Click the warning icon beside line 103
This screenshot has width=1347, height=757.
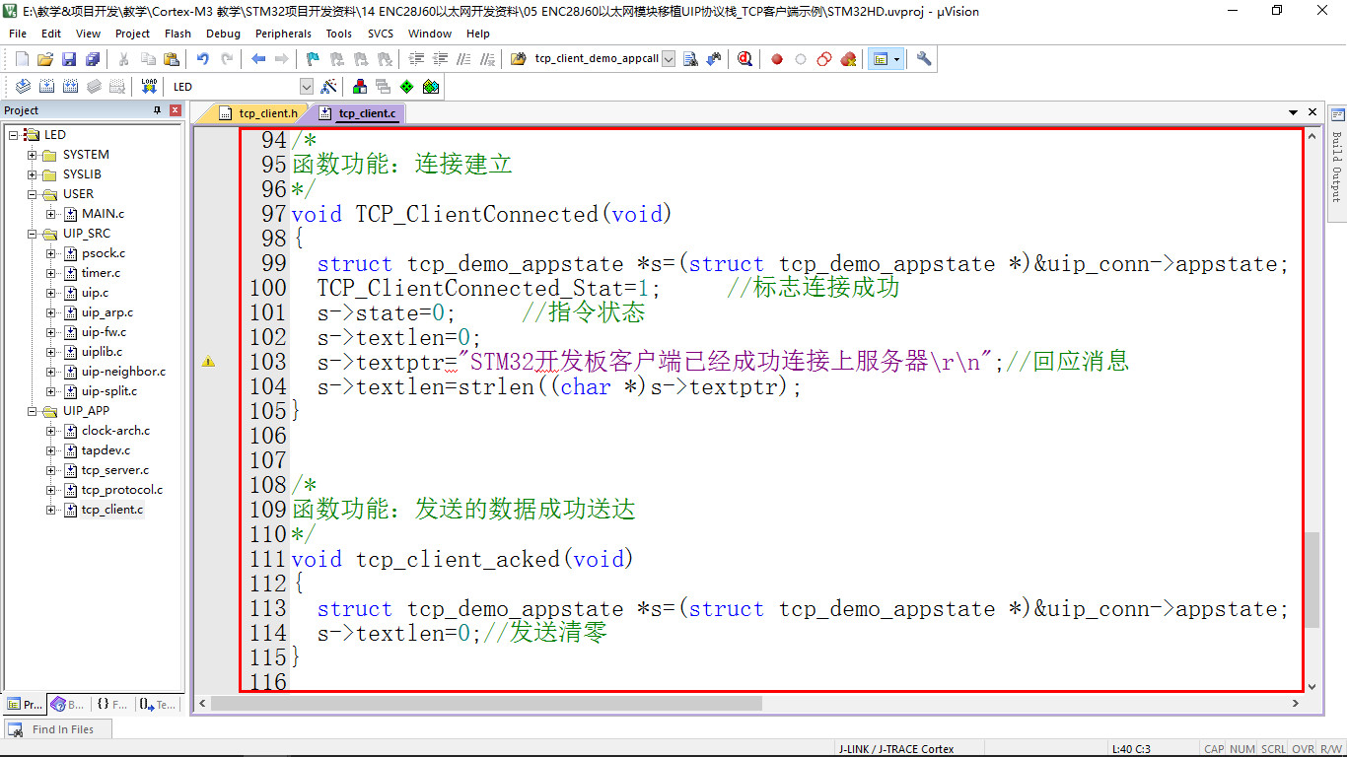pos(208,362)
